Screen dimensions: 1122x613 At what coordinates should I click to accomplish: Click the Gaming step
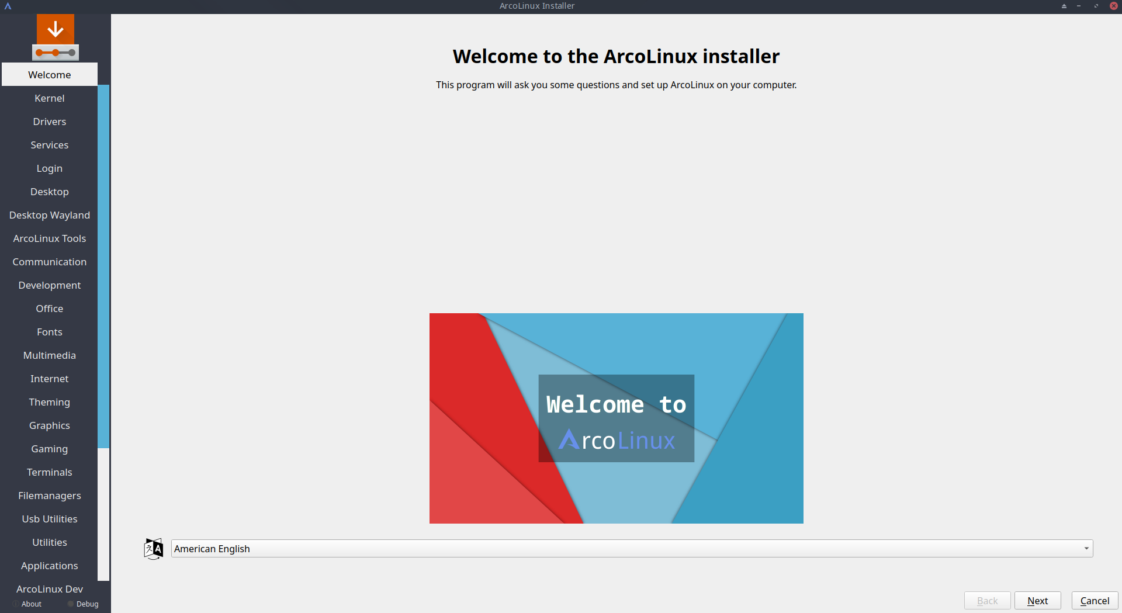tap(50, 449)
